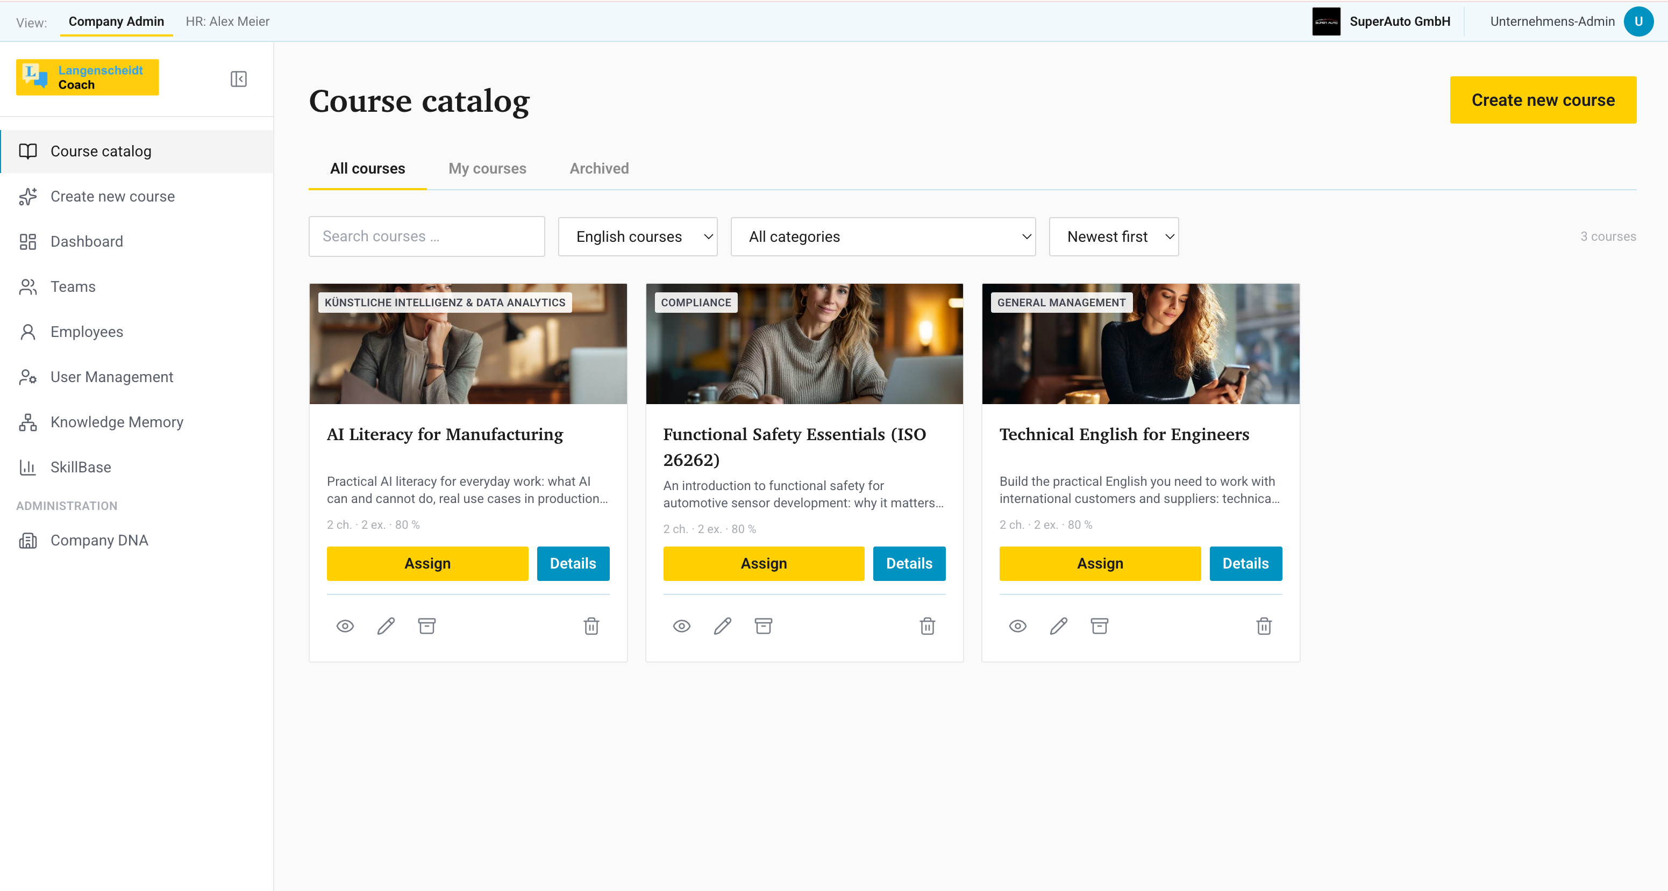
Task: Open Knowledge Memory in sidebar
Action: pyautogui.click(x=137, y=422)
